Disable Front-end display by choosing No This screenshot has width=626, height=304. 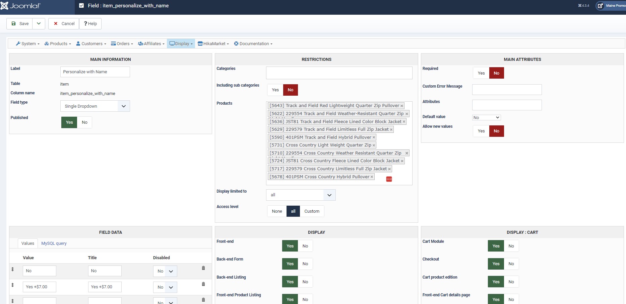pyautogui.click(x=305, y=246)
